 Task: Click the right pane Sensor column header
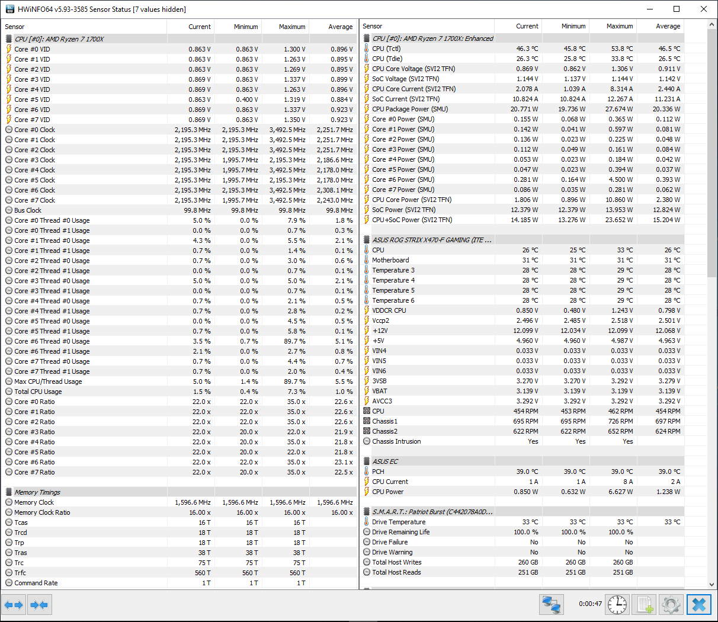pyautogui.click(x=427, y=26)
